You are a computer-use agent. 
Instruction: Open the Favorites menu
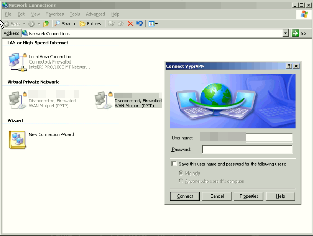coord(55,14)
